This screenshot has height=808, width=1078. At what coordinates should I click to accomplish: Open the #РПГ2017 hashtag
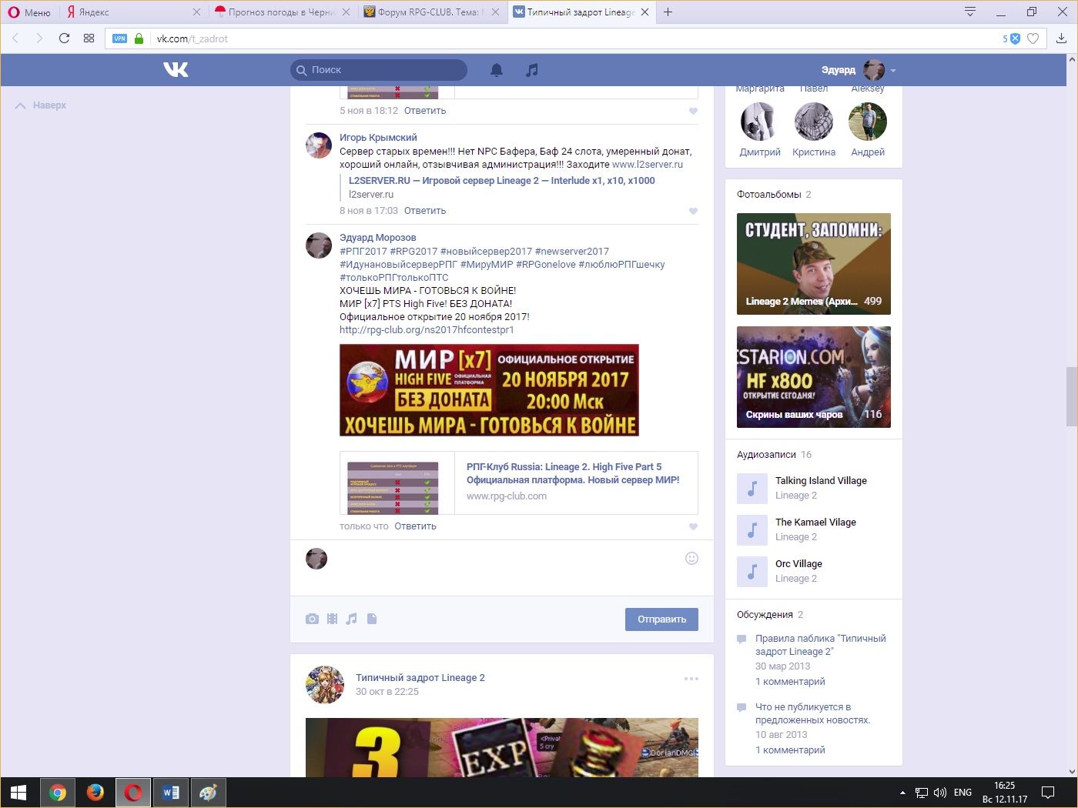pos(363,252)
